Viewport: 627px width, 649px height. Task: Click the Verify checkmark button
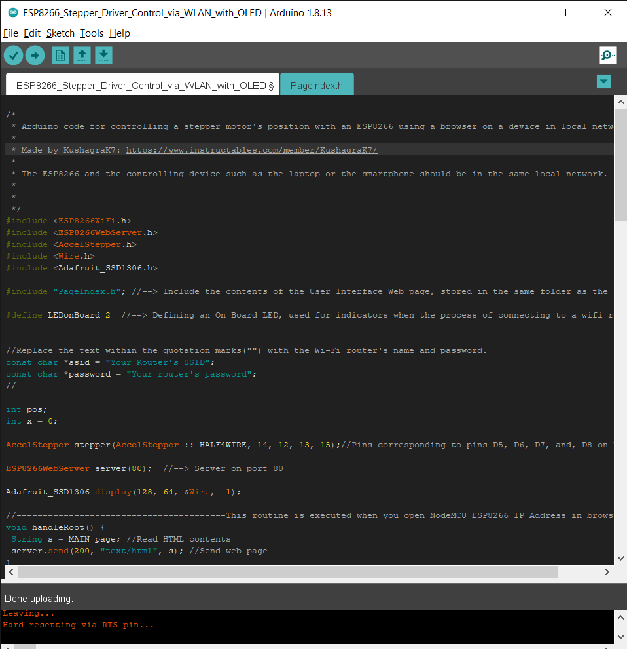[x=13, y=56]
